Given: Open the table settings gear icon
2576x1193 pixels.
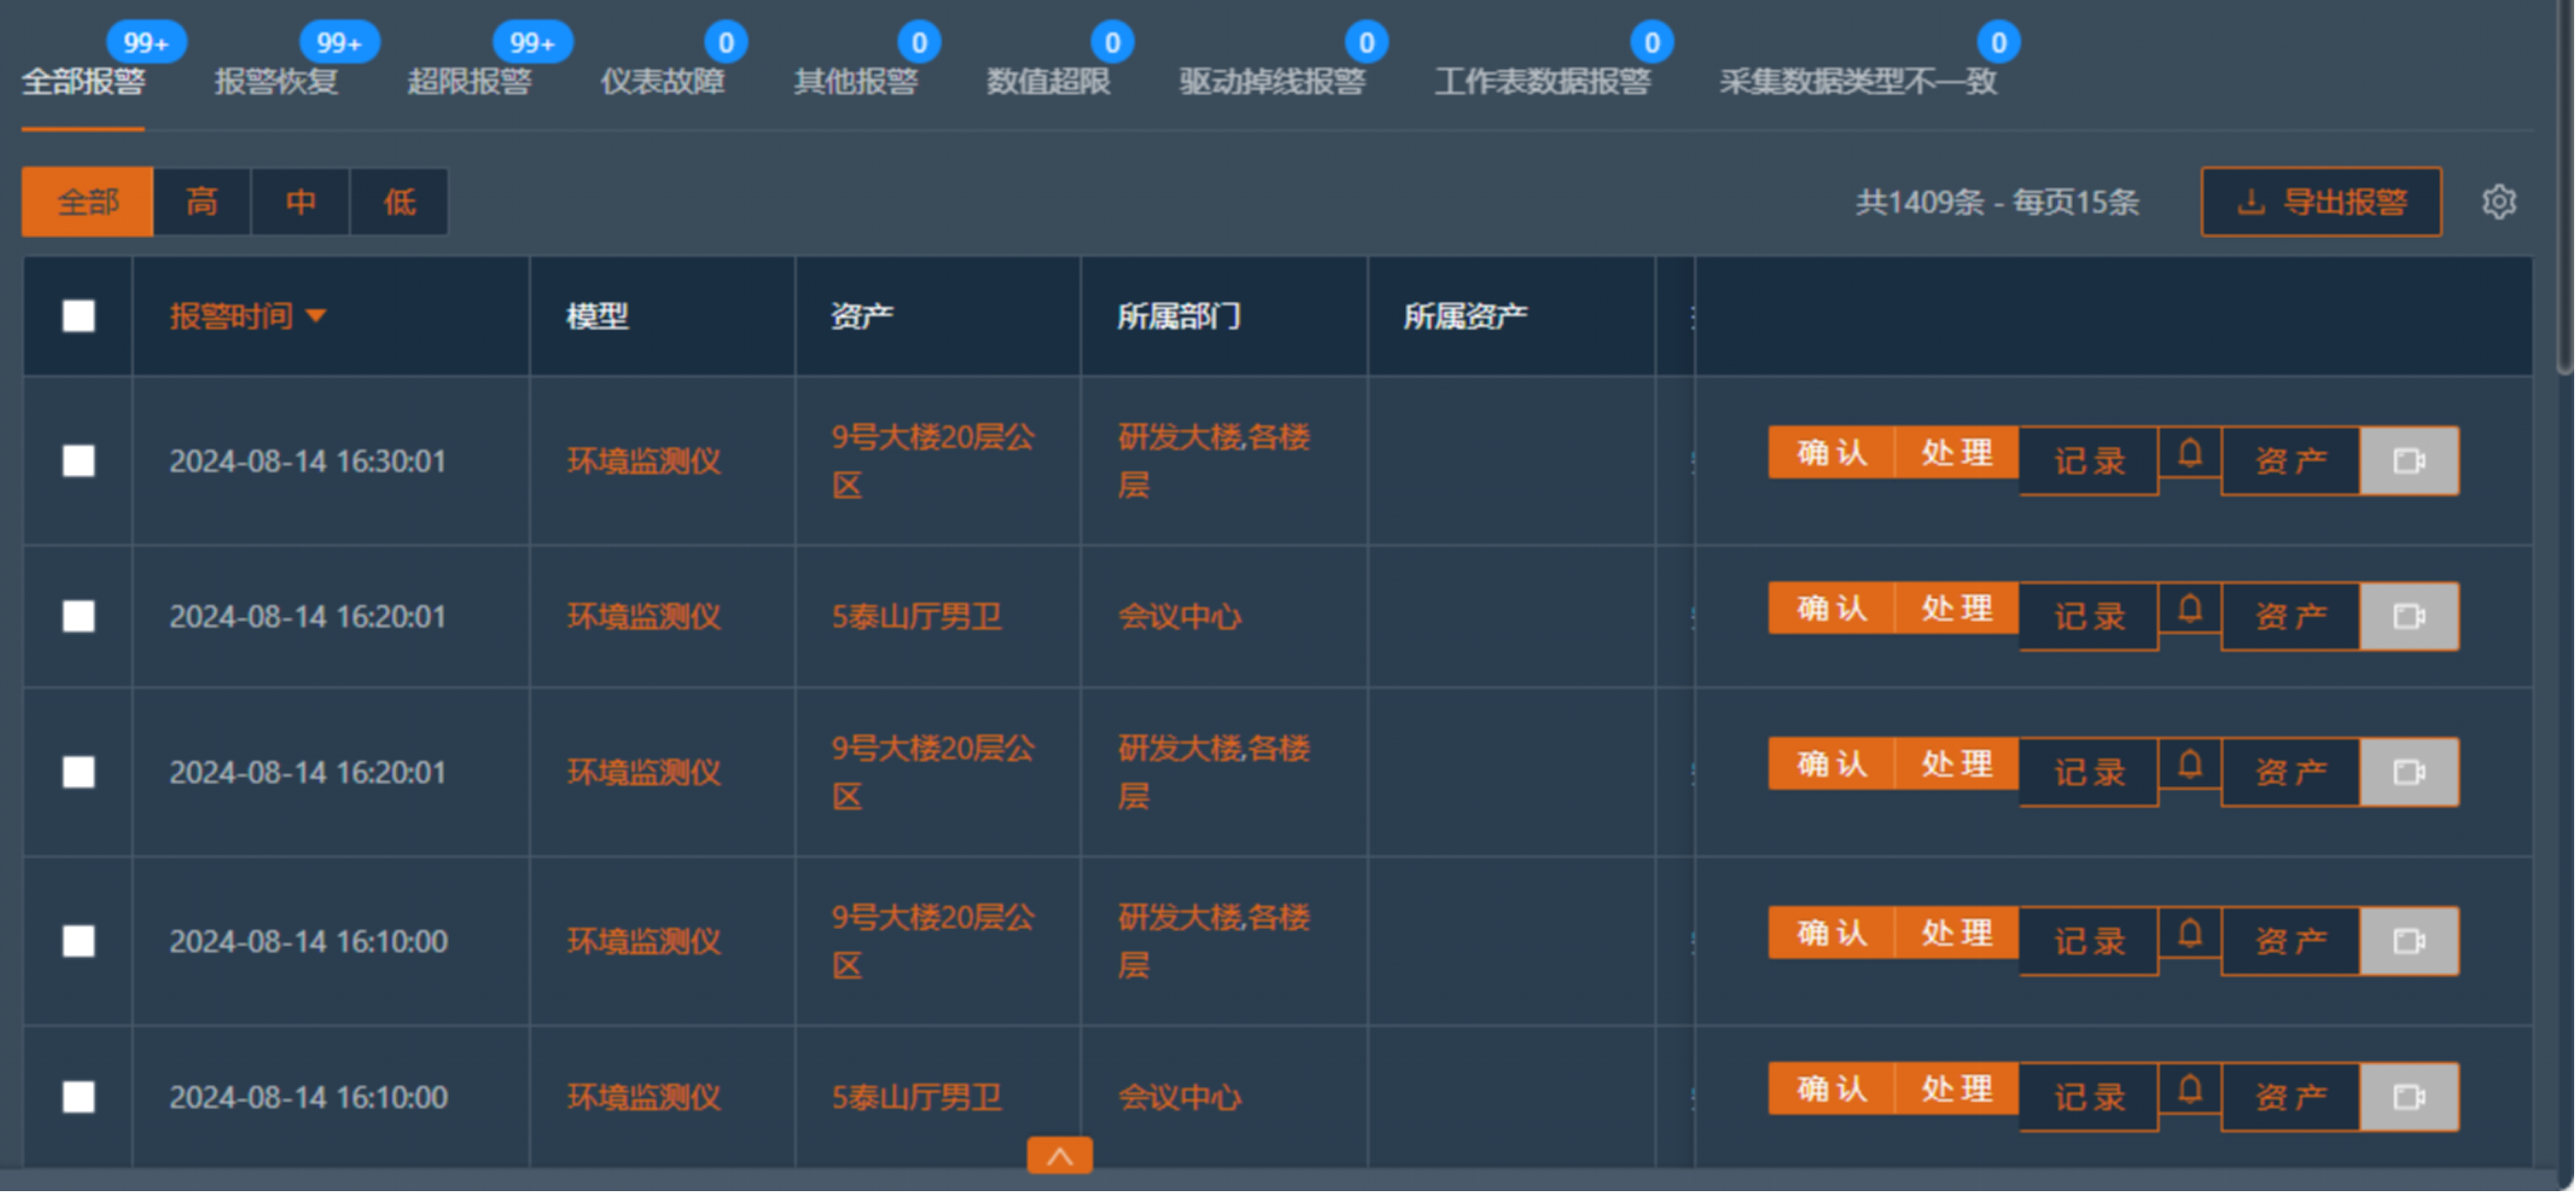Looking at the screenshot, I should pyautogui.click(x=2501, y=201).
